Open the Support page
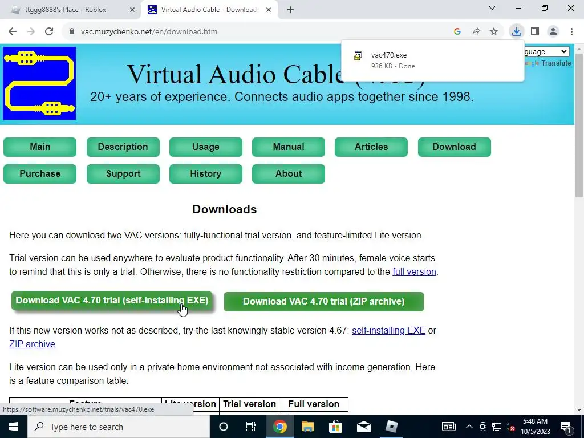The width and height of the screenshot is (584, 438). pyautogui.click(x=123, y=173)
